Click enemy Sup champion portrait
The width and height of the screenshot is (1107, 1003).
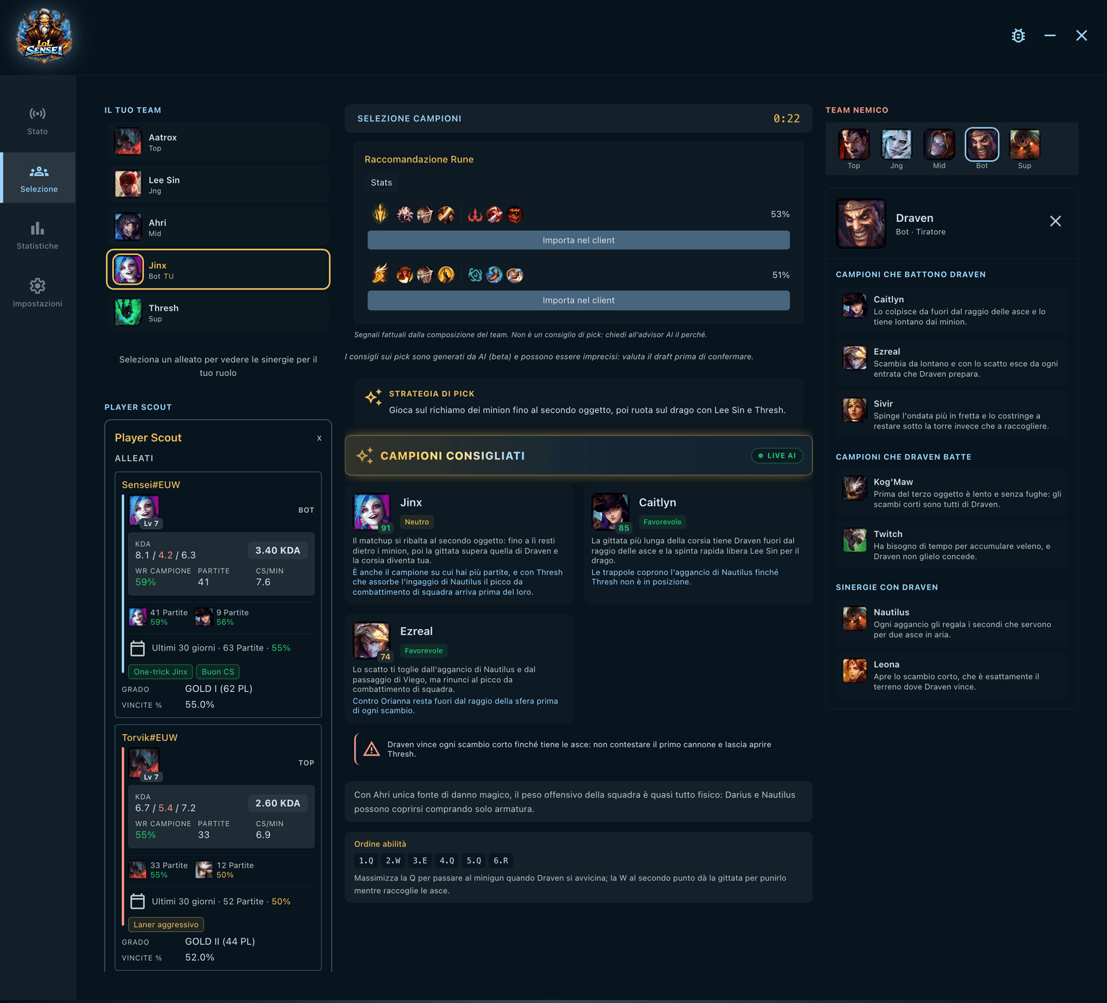(x=1025, y=144)
